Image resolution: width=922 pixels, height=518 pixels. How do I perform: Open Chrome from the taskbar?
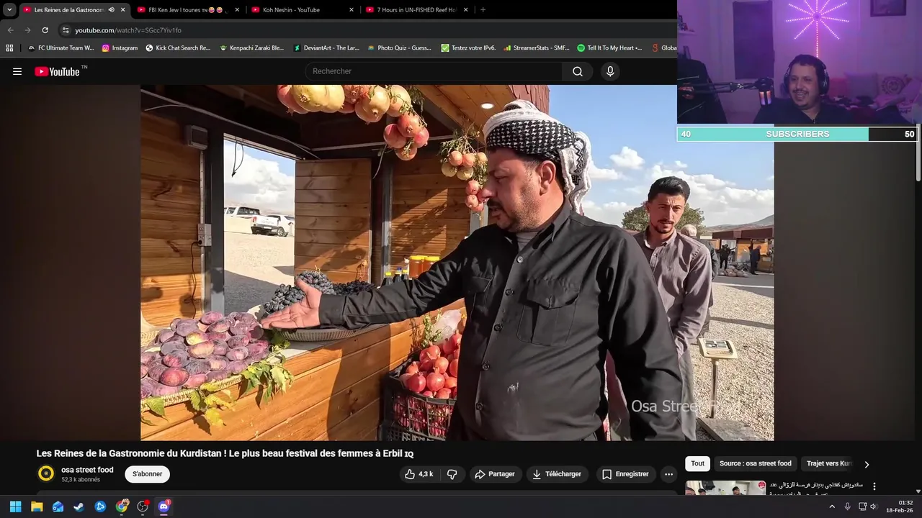click(x=122, y=506)
